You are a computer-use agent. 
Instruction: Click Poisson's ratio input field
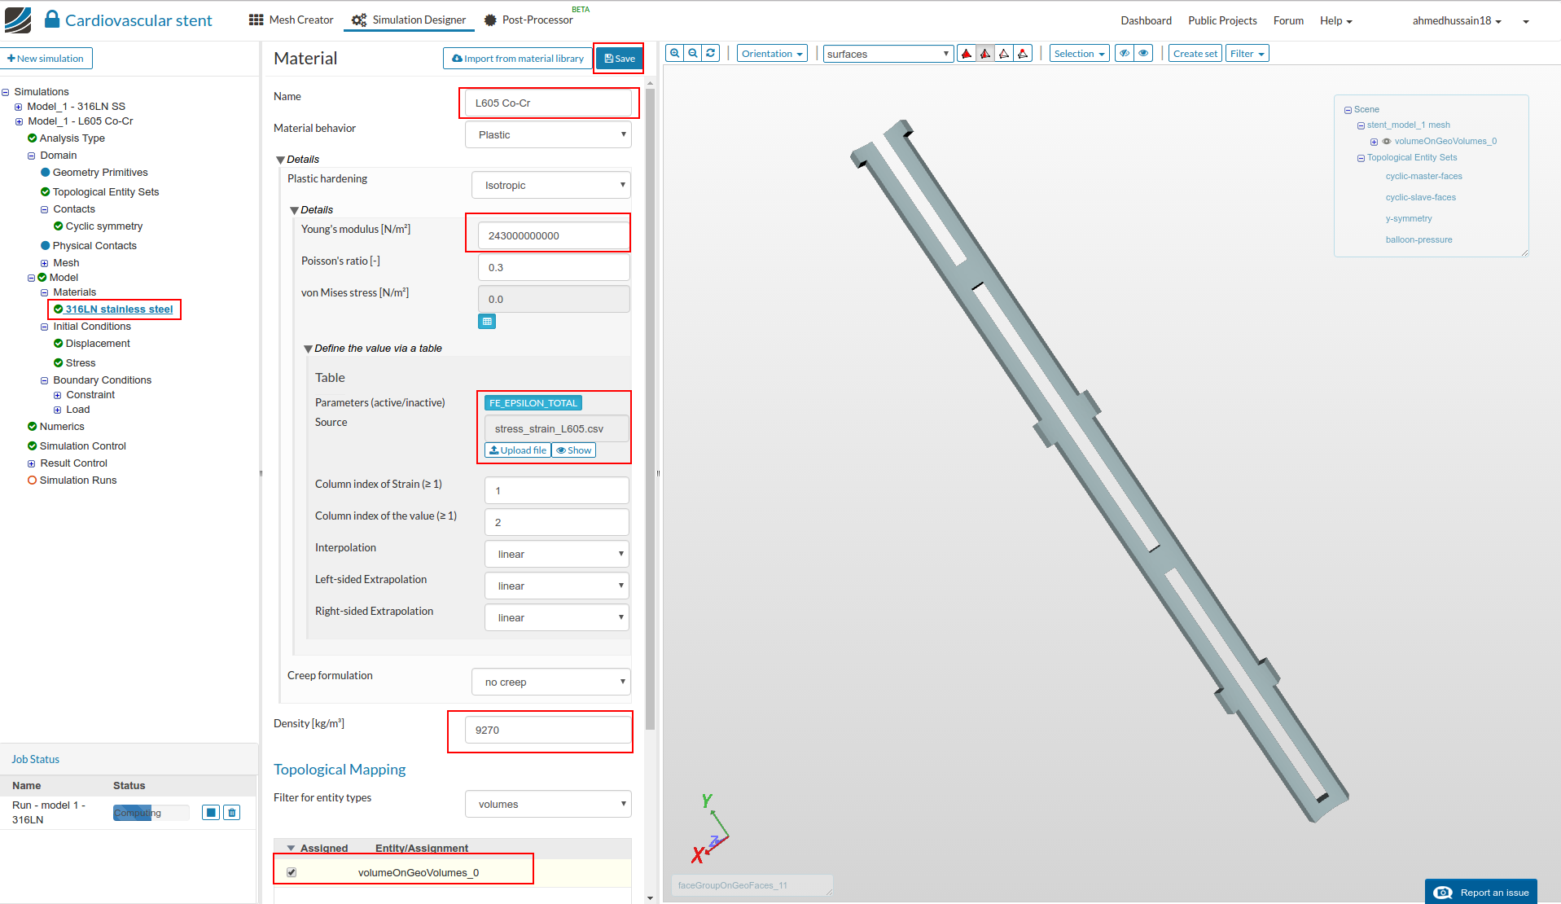pos(554,267)
